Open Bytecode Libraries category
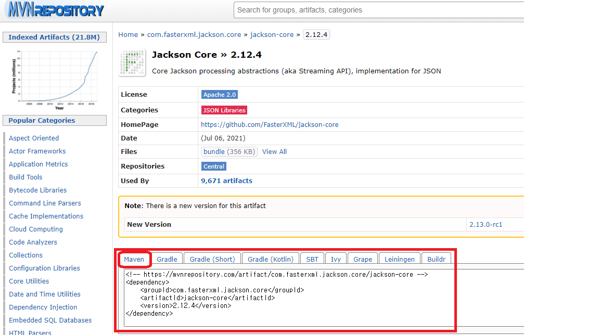 coord(38,190)
